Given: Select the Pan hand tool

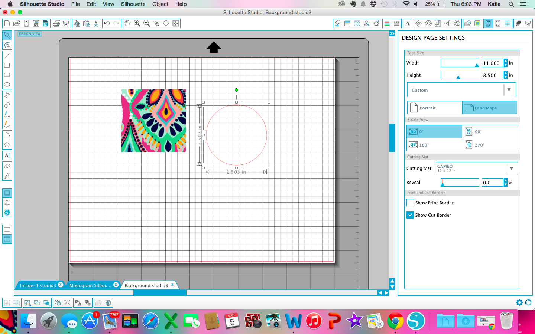Looking at the screenshot, I should point(127,23).
